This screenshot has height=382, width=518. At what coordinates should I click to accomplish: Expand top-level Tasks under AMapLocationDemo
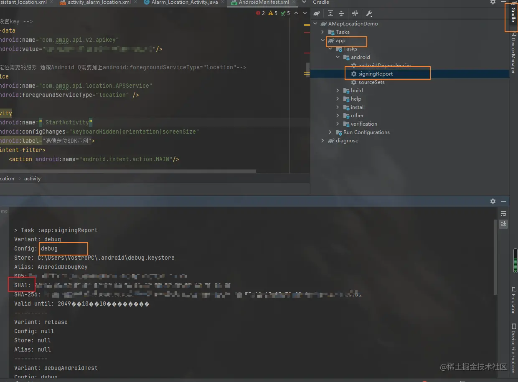[x=322, y=32]
